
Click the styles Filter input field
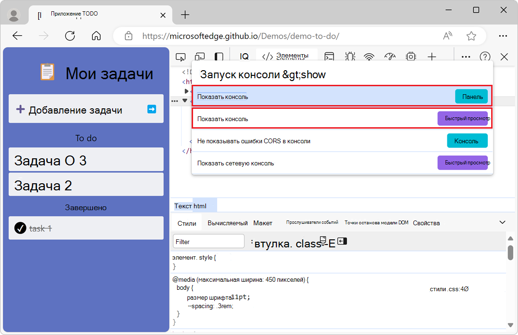pos(208,241)
